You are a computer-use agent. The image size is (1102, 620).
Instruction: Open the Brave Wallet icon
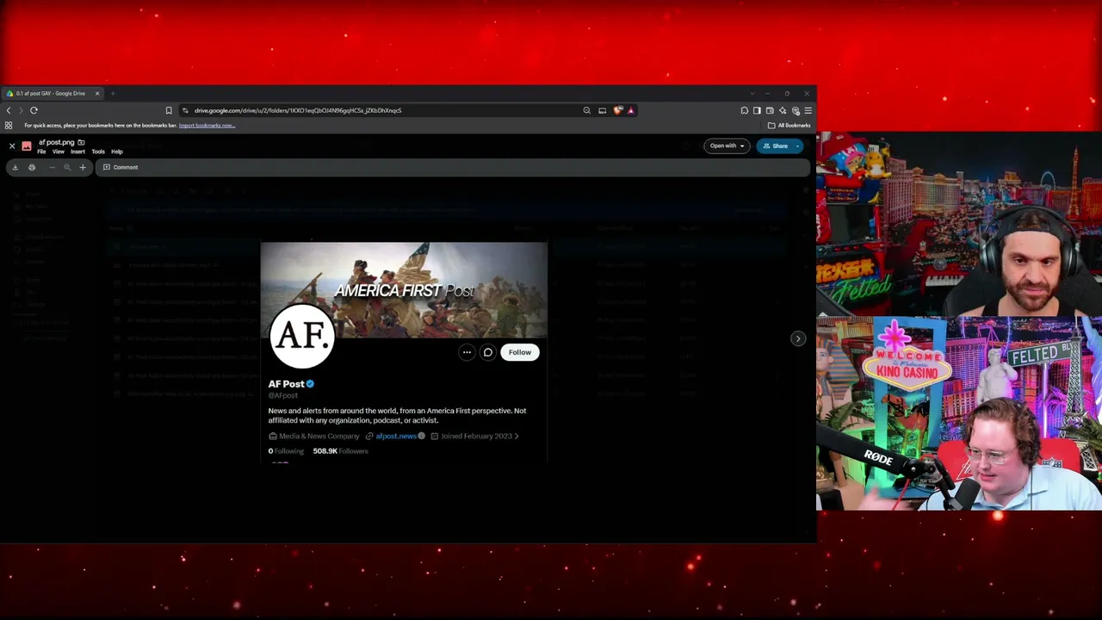(x=770, y=110)
